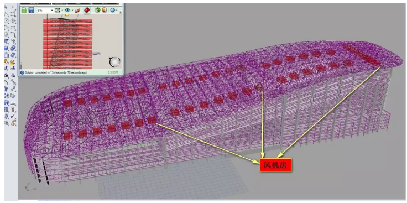Select the Split tool
407x203 pixels.
click(13, 69)
